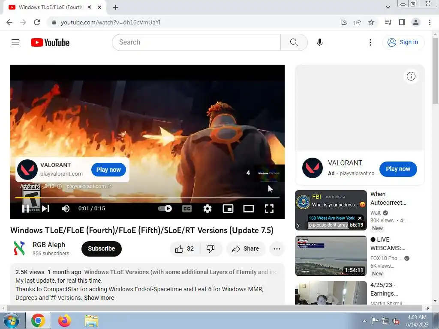Mute the player volume
Screen dimensions: 439x329
pyautogui.click(x=66, y=209)
